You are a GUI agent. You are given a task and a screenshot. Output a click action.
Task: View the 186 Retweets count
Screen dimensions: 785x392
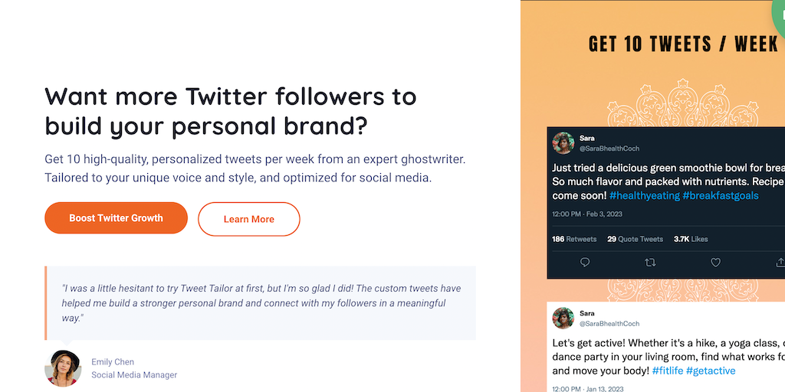(x=574, y=239)
